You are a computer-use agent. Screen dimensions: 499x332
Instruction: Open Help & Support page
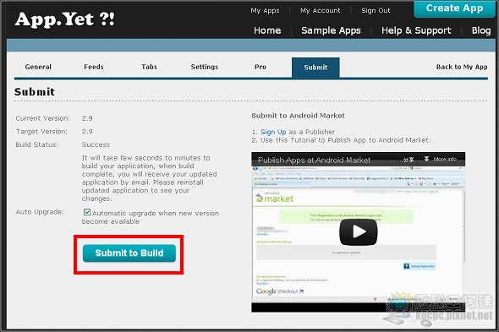(x=416, y=30)
